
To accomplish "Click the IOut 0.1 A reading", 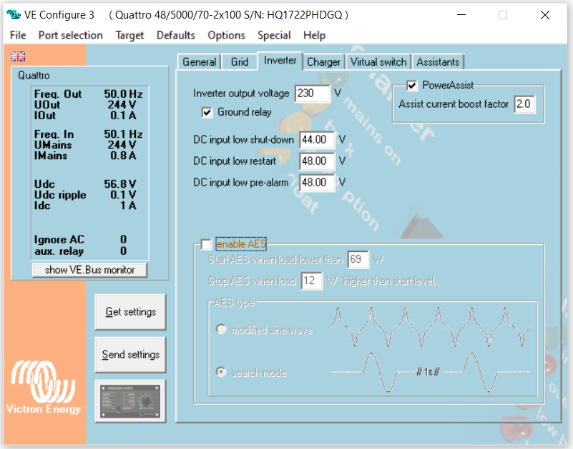I will click(x=123, y=115).
